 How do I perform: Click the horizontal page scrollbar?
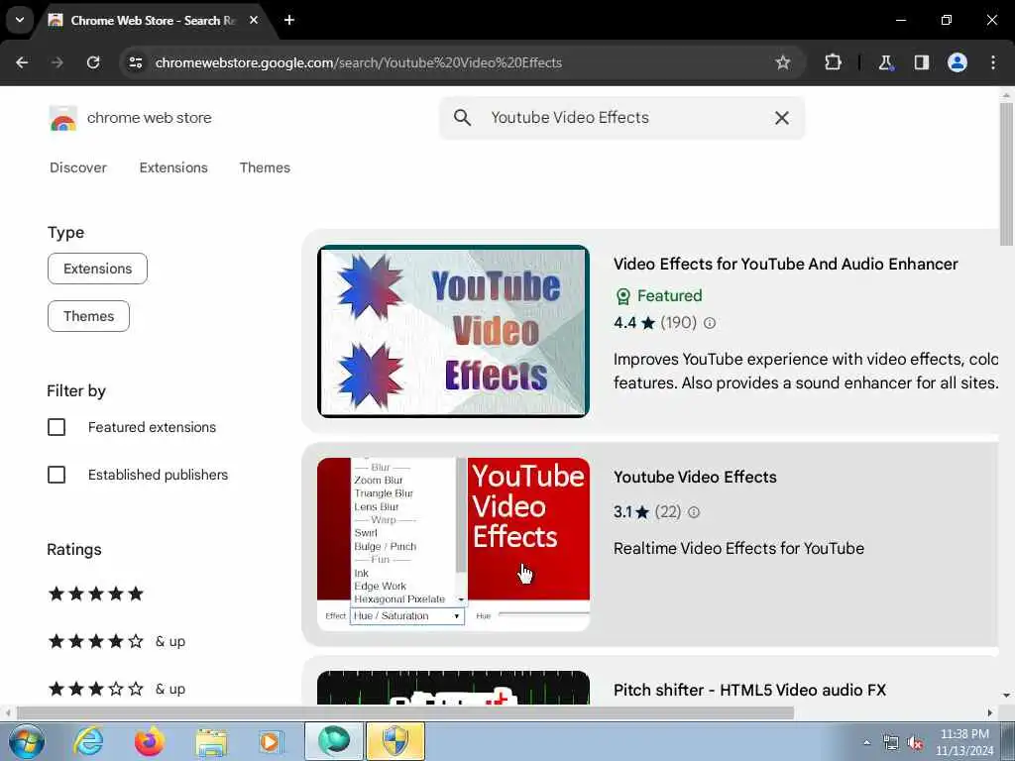click(405, 712)
